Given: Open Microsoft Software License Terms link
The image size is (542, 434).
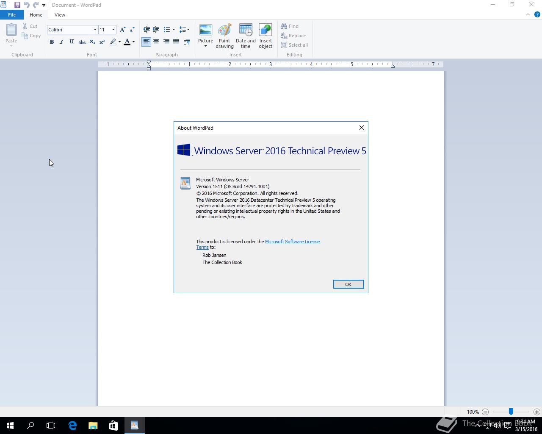Looking at the screenshot, I should (292, 242).
